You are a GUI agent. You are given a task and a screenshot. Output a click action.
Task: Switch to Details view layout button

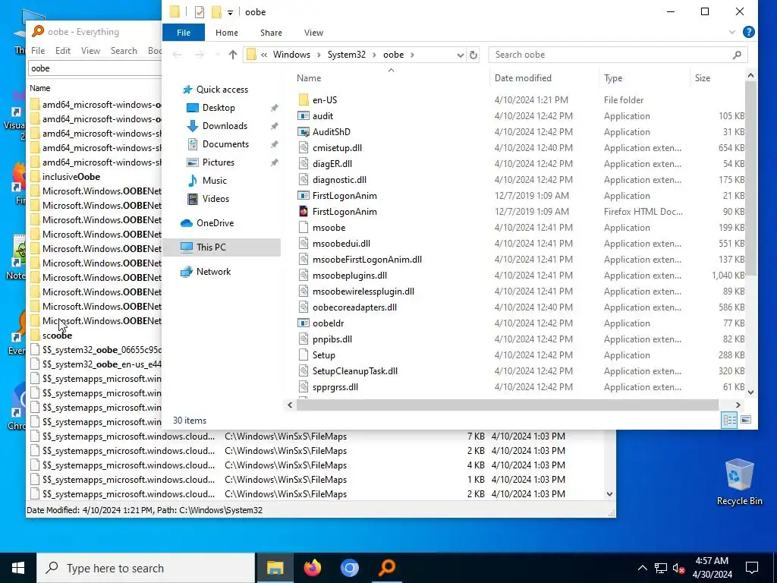coord(729,421)
